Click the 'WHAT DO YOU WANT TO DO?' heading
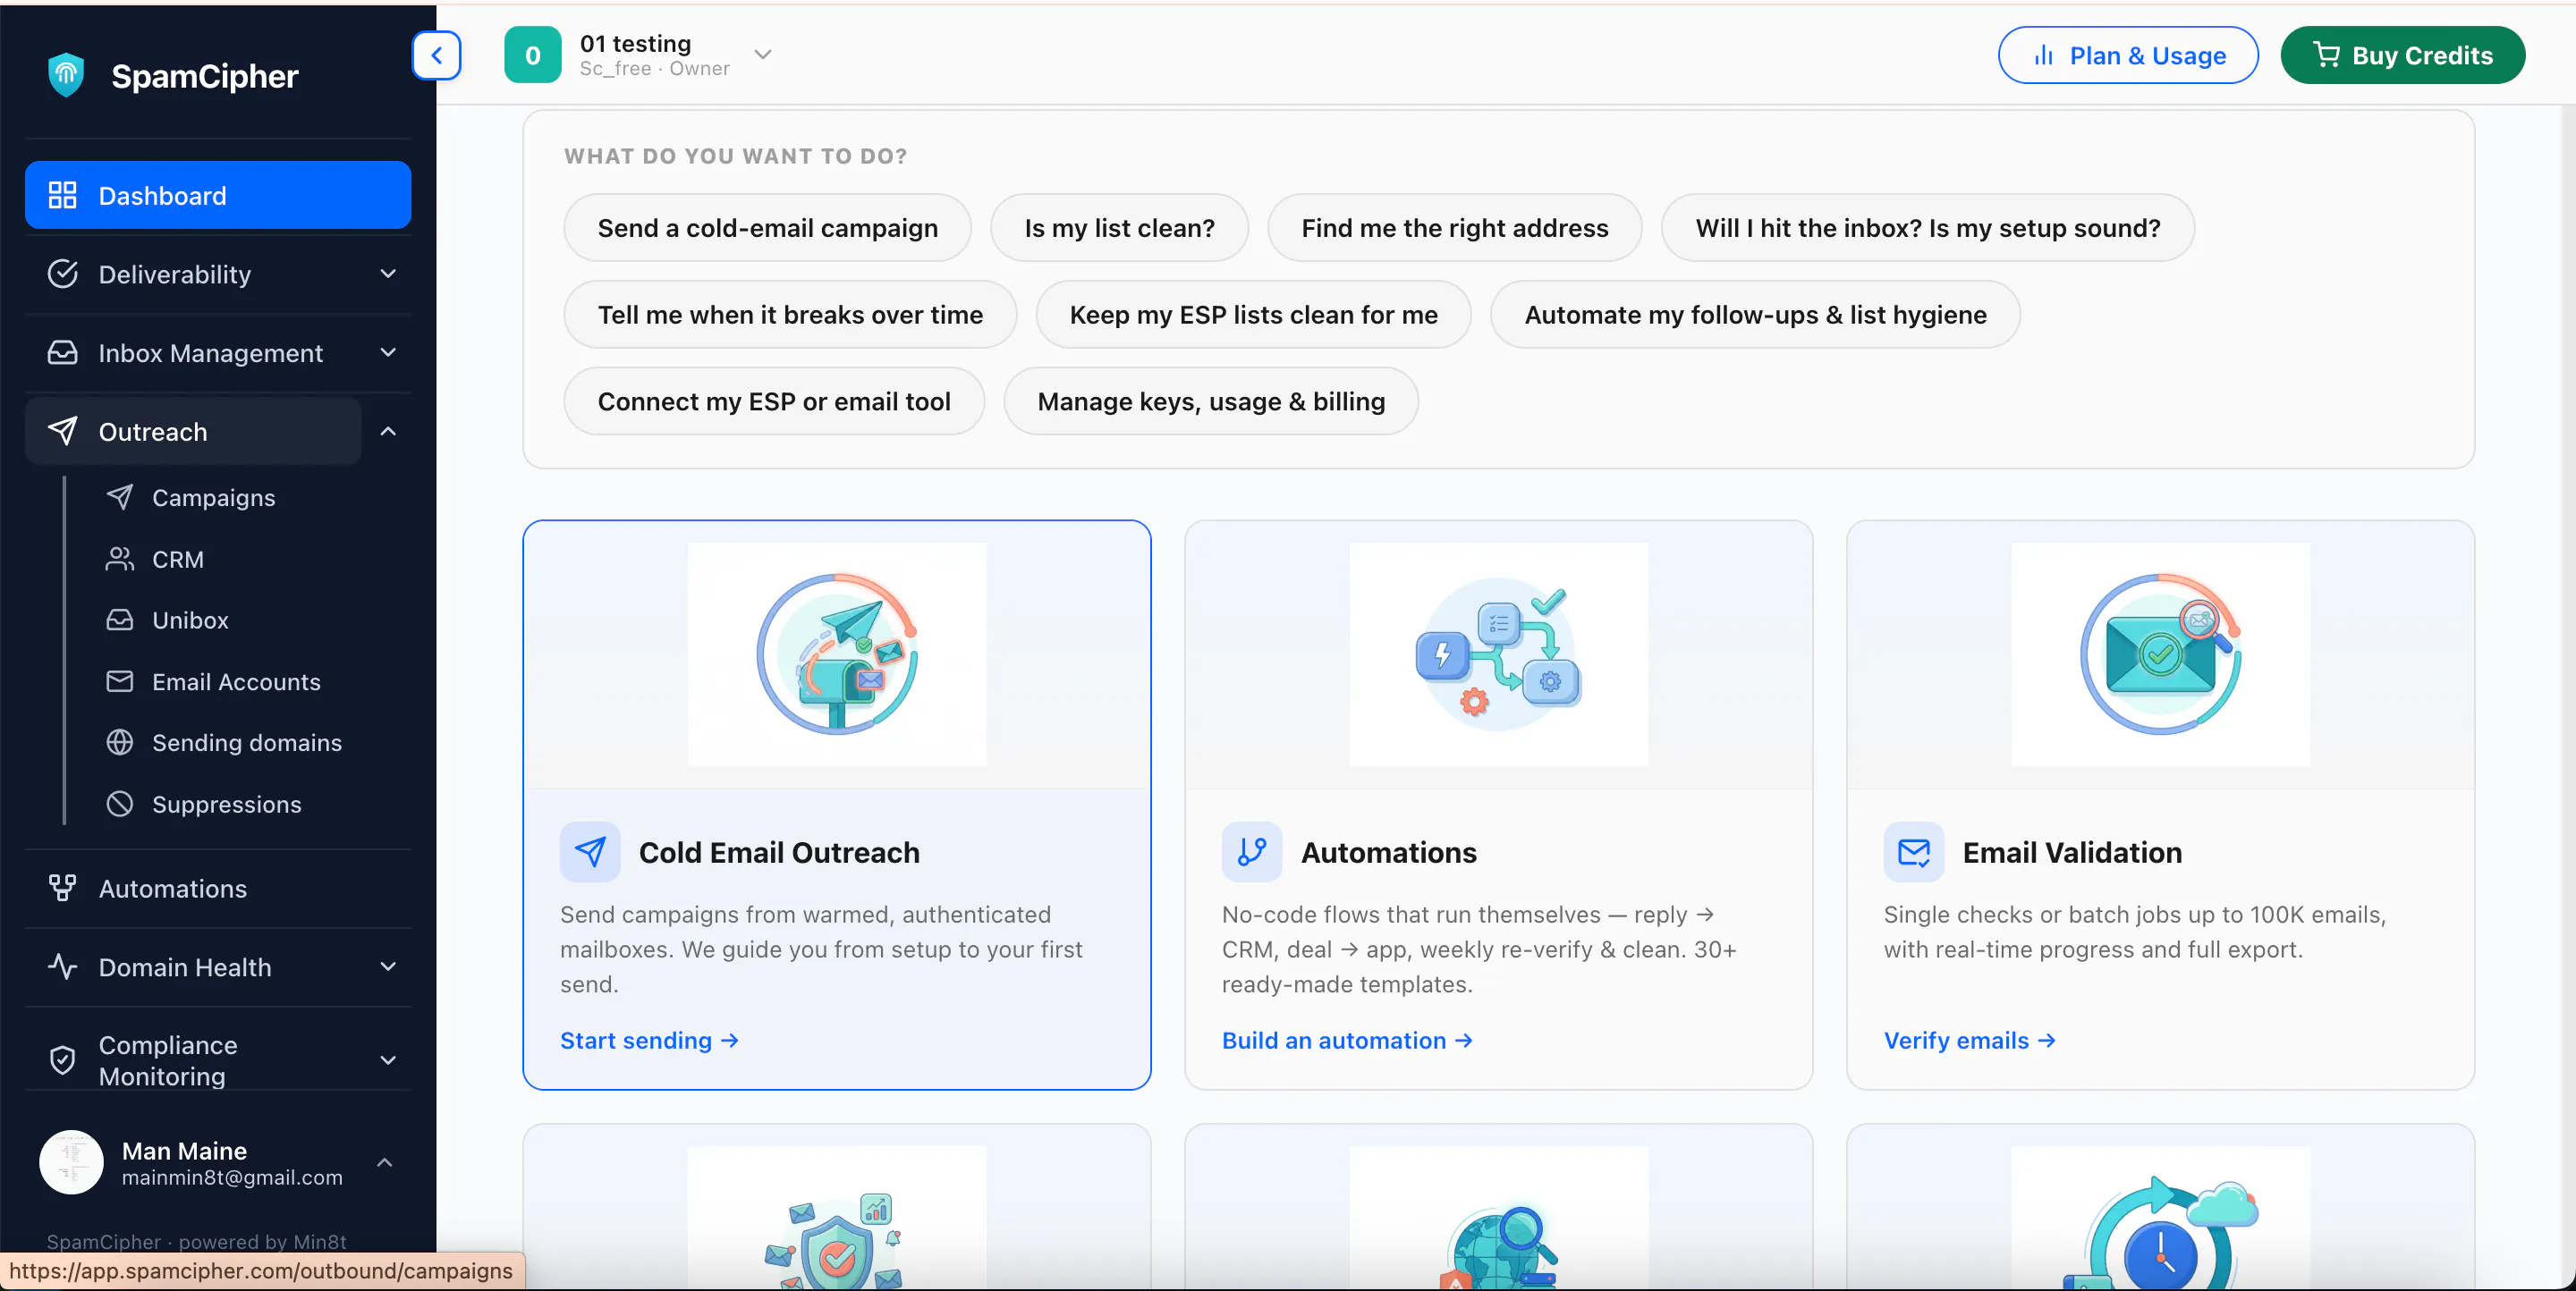Image resolution: width=2576 pixels, height=1291 pixels. click(736, 156)
